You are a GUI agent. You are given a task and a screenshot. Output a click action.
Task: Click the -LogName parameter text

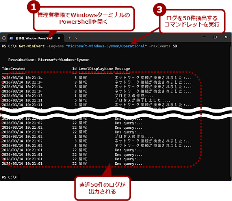tap(55, 46)
